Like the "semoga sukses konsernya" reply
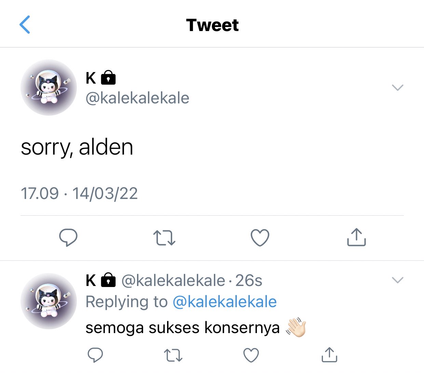 (x=251, y=355)
